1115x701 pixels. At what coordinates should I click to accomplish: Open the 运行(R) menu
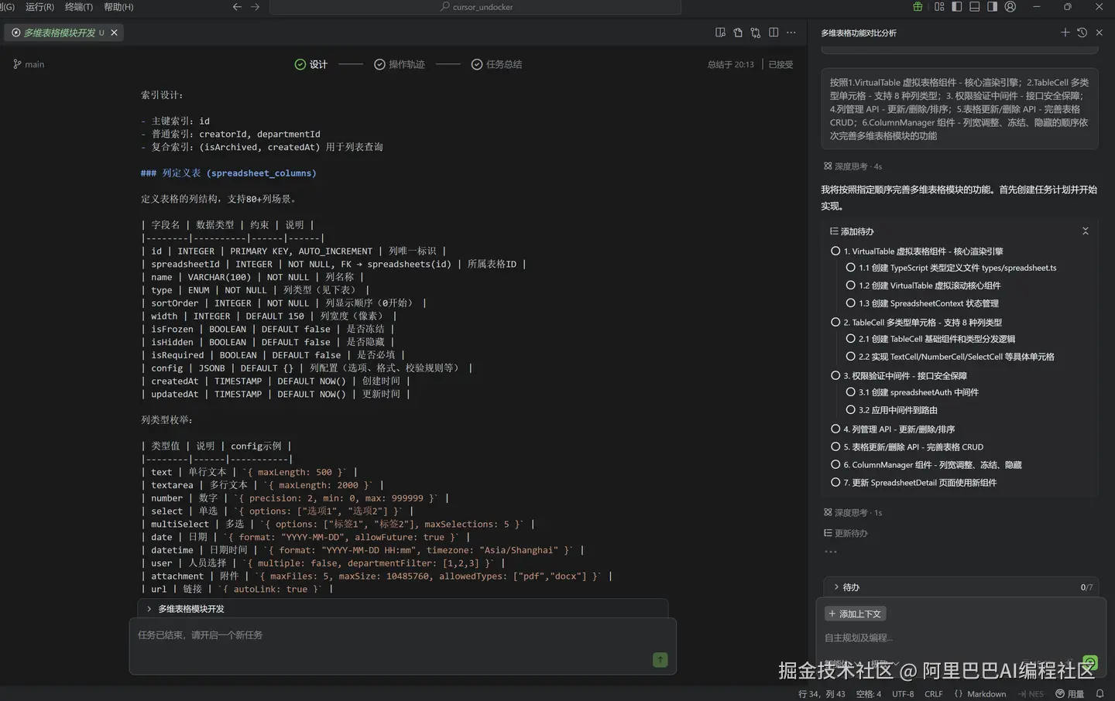pyautogui.click(x=39, y=7)
